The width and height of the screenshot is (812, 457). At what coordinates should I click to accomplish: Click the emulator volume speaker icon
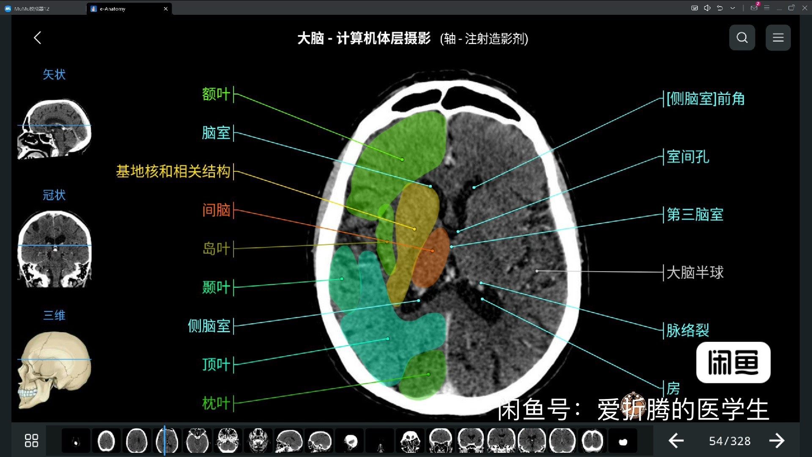[x=707, y=8]
